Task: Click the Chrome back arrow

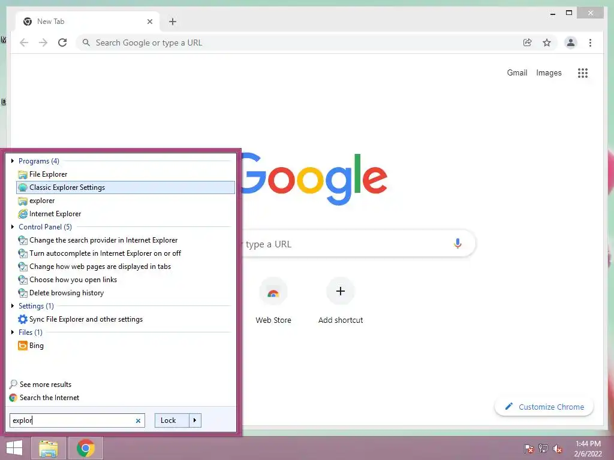Action: [x=24, y=43]
